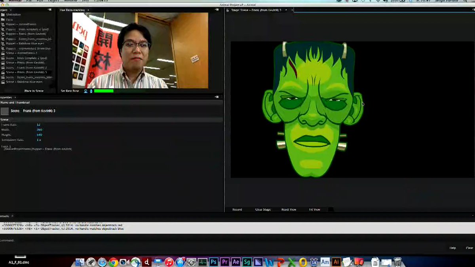This screenshot has height=267, width=475.
Task: Launch PowerPoint from the dock
Action: point(281,262)
